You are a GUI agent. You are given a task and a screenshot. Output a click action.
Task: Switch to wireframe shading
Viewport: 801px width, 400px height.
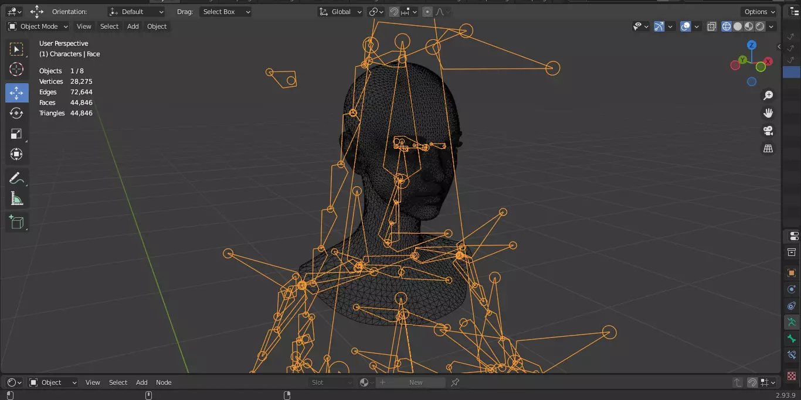[x=727, y=26]
